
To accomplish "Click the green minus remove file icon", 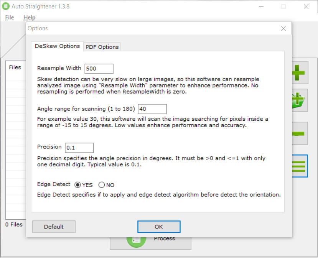I will (300, 133).
